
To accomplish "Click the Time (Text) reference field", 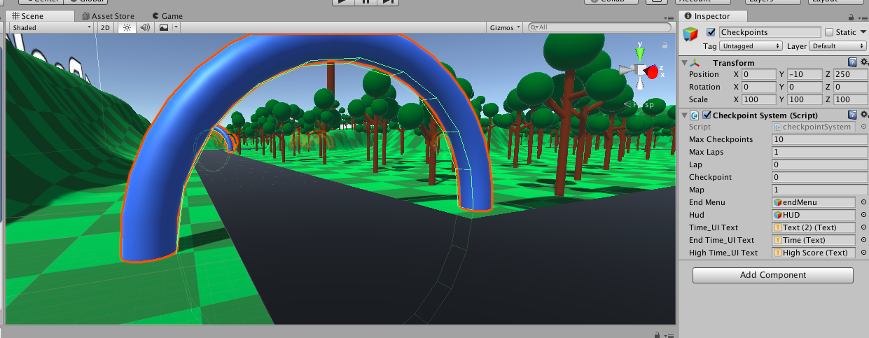I will 814,240.
